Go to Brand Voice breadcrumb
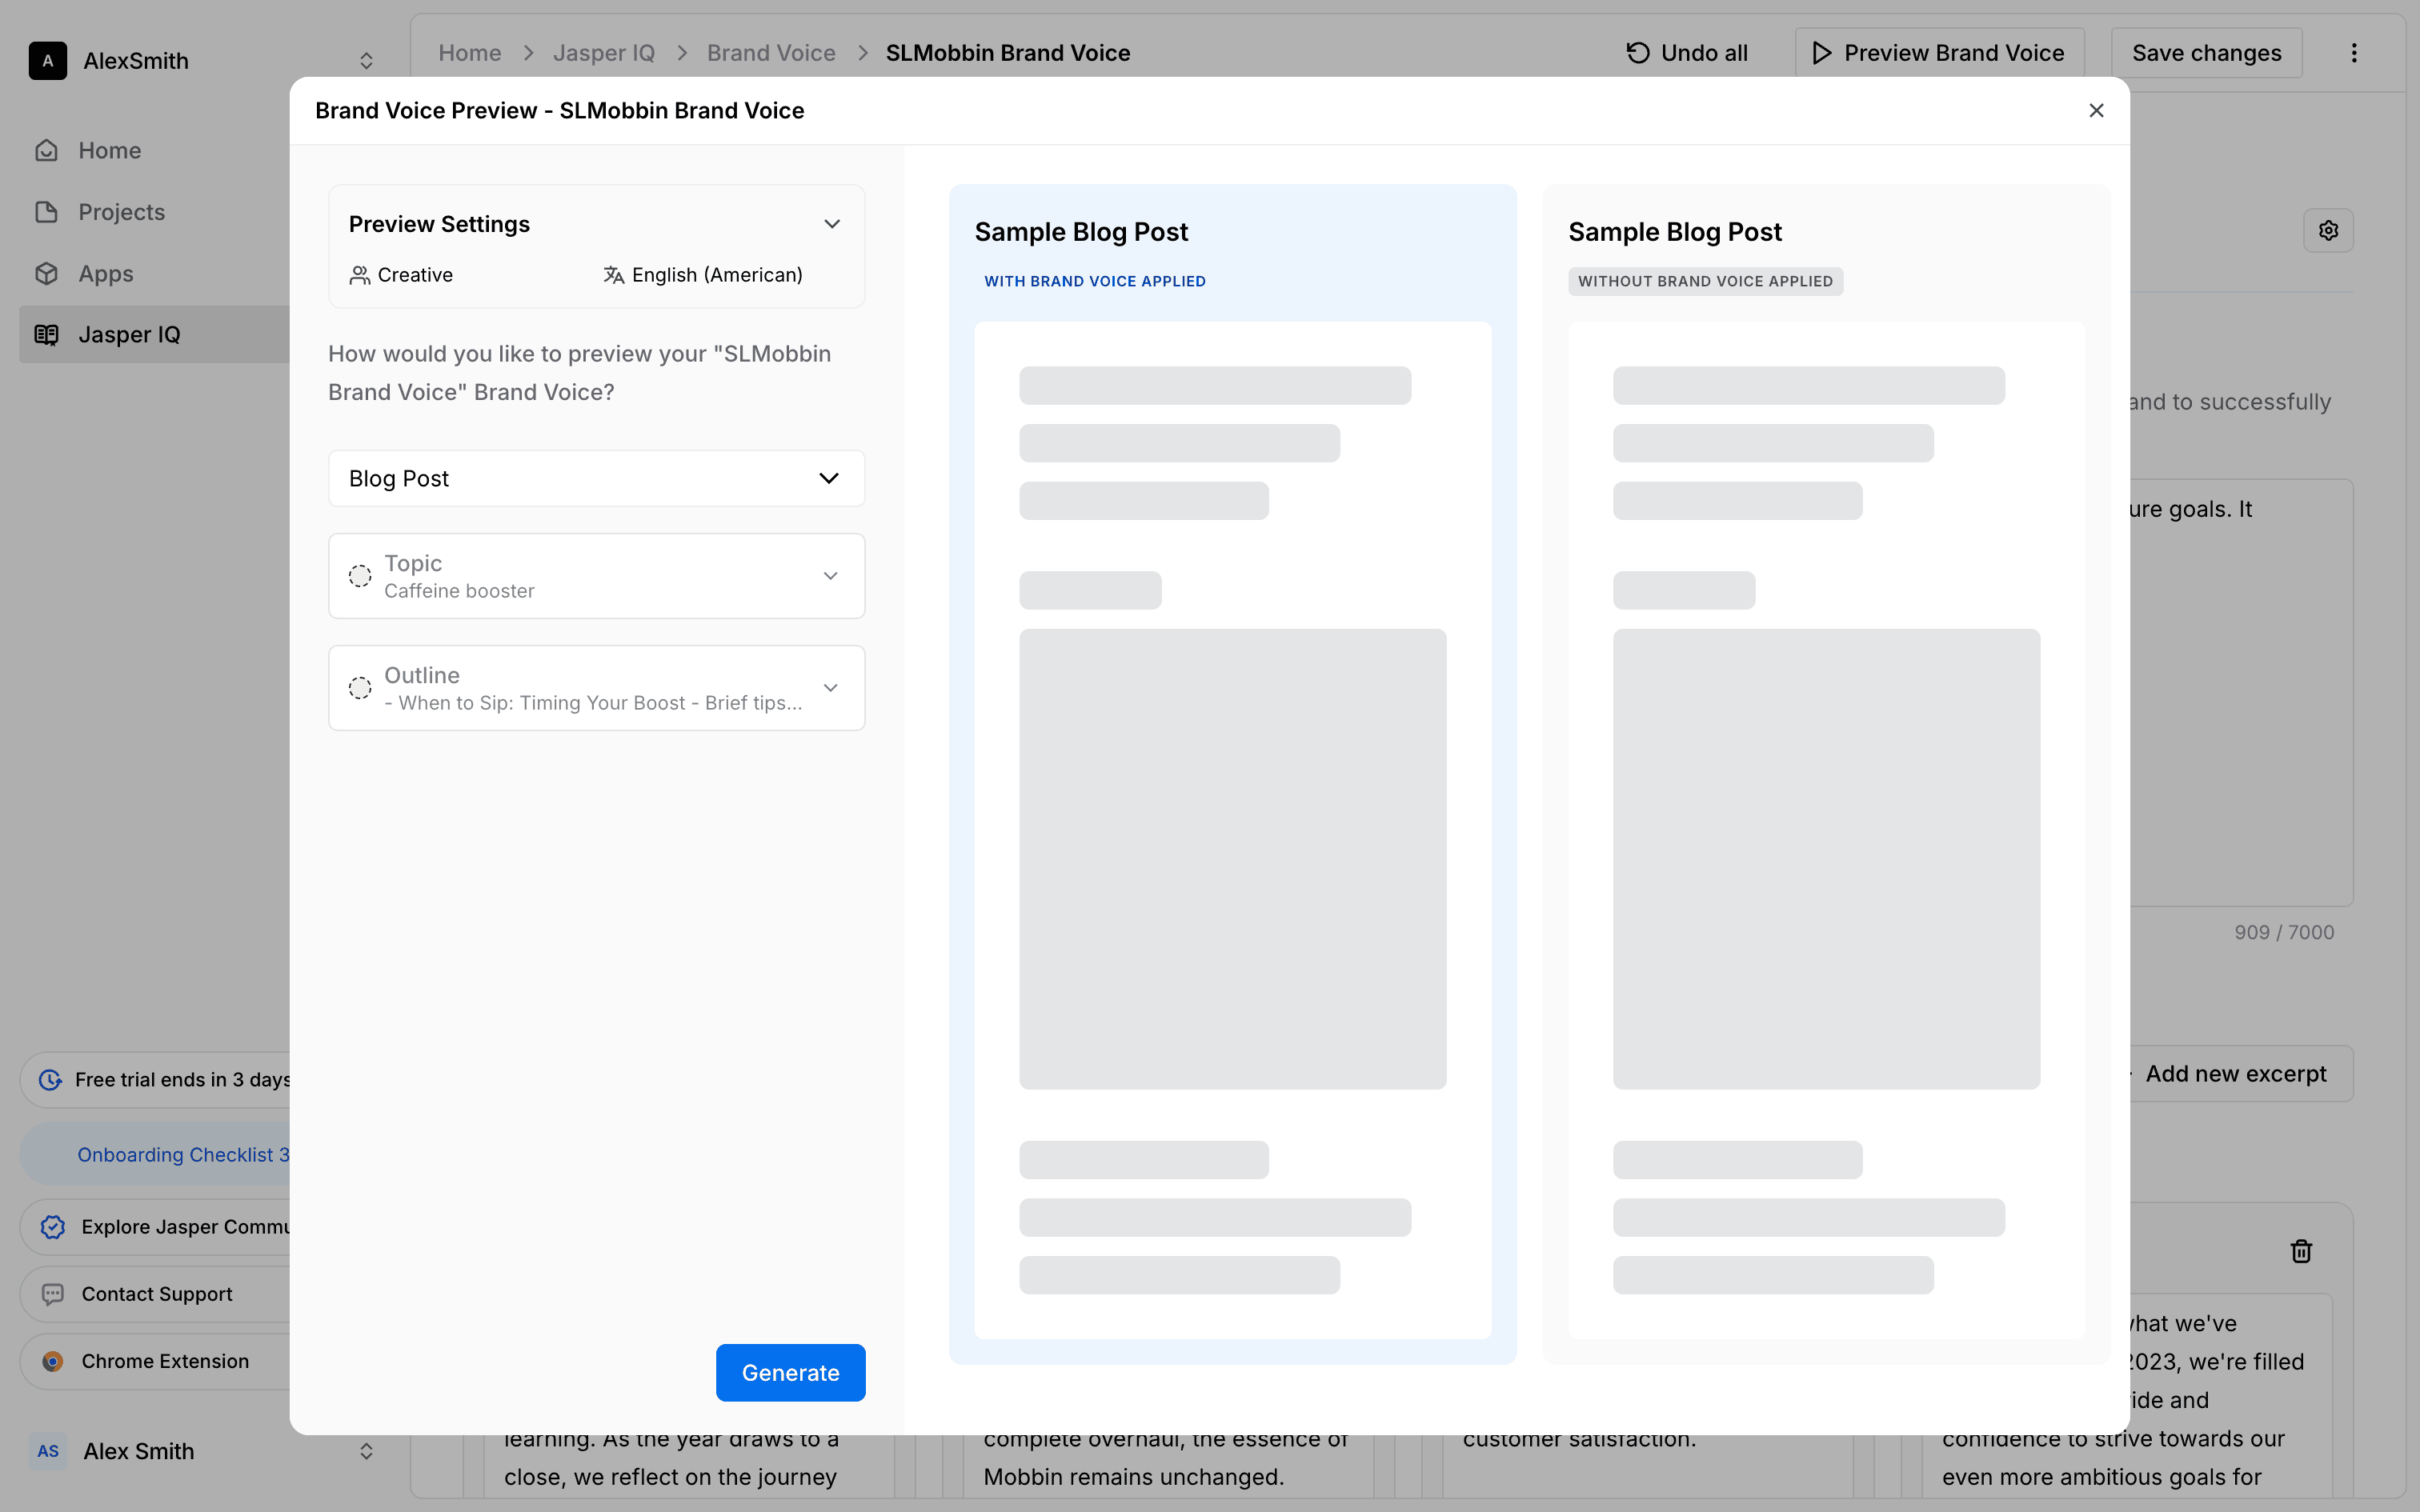Viewport: 2420px width, 1512px height. (771, 53)
